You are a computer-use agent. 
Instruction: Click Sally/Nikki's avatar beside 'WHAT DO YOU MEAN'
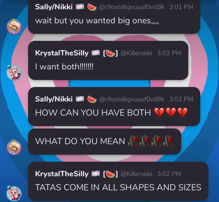[x=14, y=147]
